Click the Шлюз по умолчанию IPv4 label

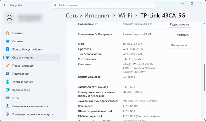[x=95, y=111]
